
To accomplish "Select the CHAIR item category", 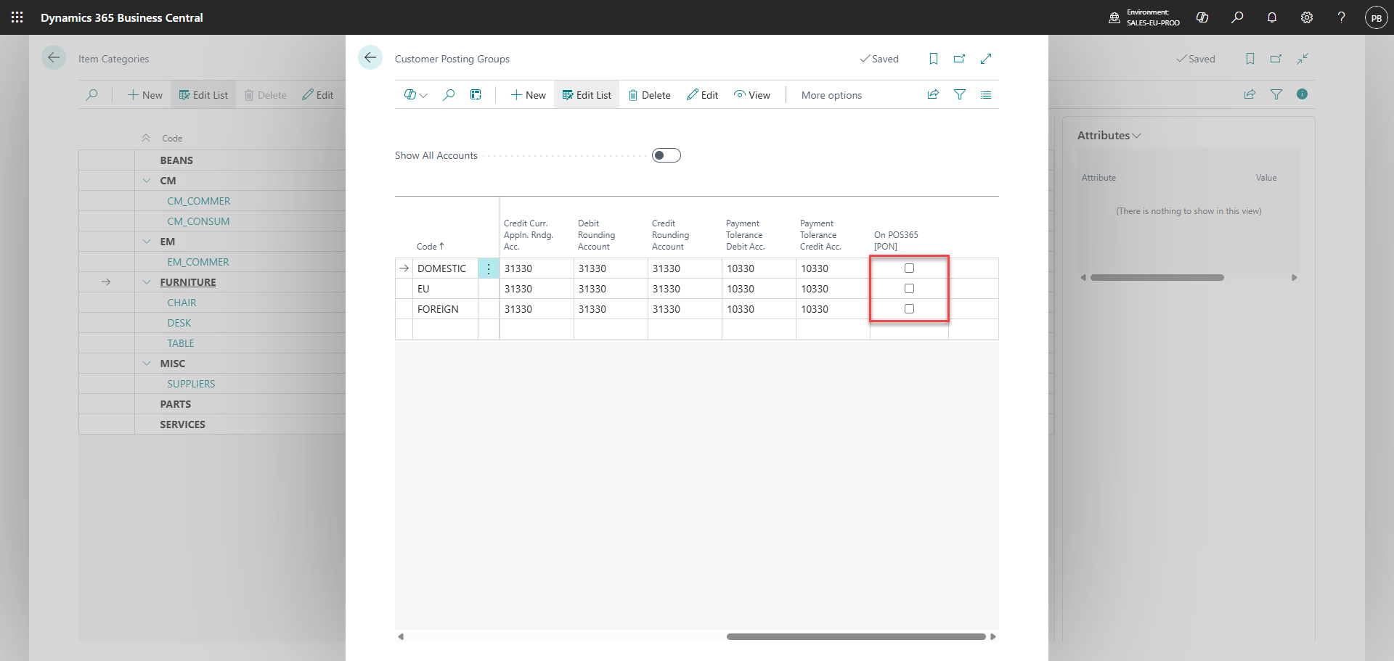I will tap(182, 303).
